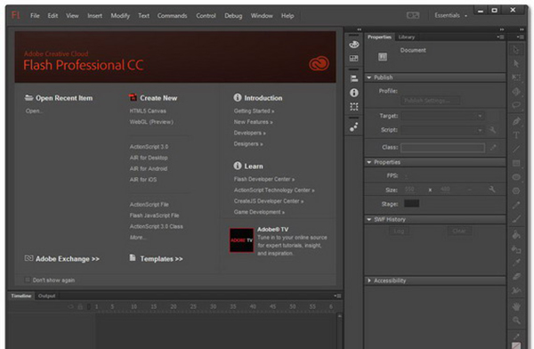Open the Getting Started link

point(254,110)
